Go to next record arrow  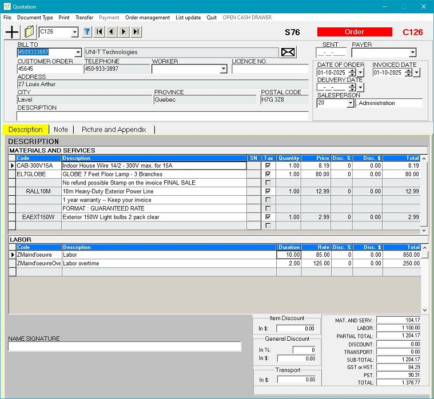pyautogui.click(x=124, y=32)
